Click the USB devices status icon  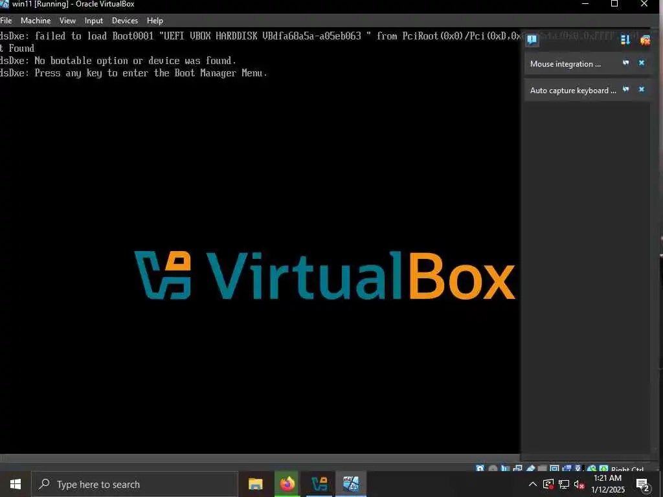[530, 469]
